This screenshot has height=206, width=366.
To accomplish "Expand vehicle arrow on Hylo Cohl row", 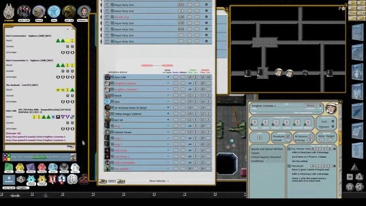I will coord(168,77).
